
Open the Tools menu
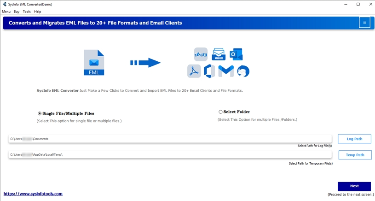[27, 12]
